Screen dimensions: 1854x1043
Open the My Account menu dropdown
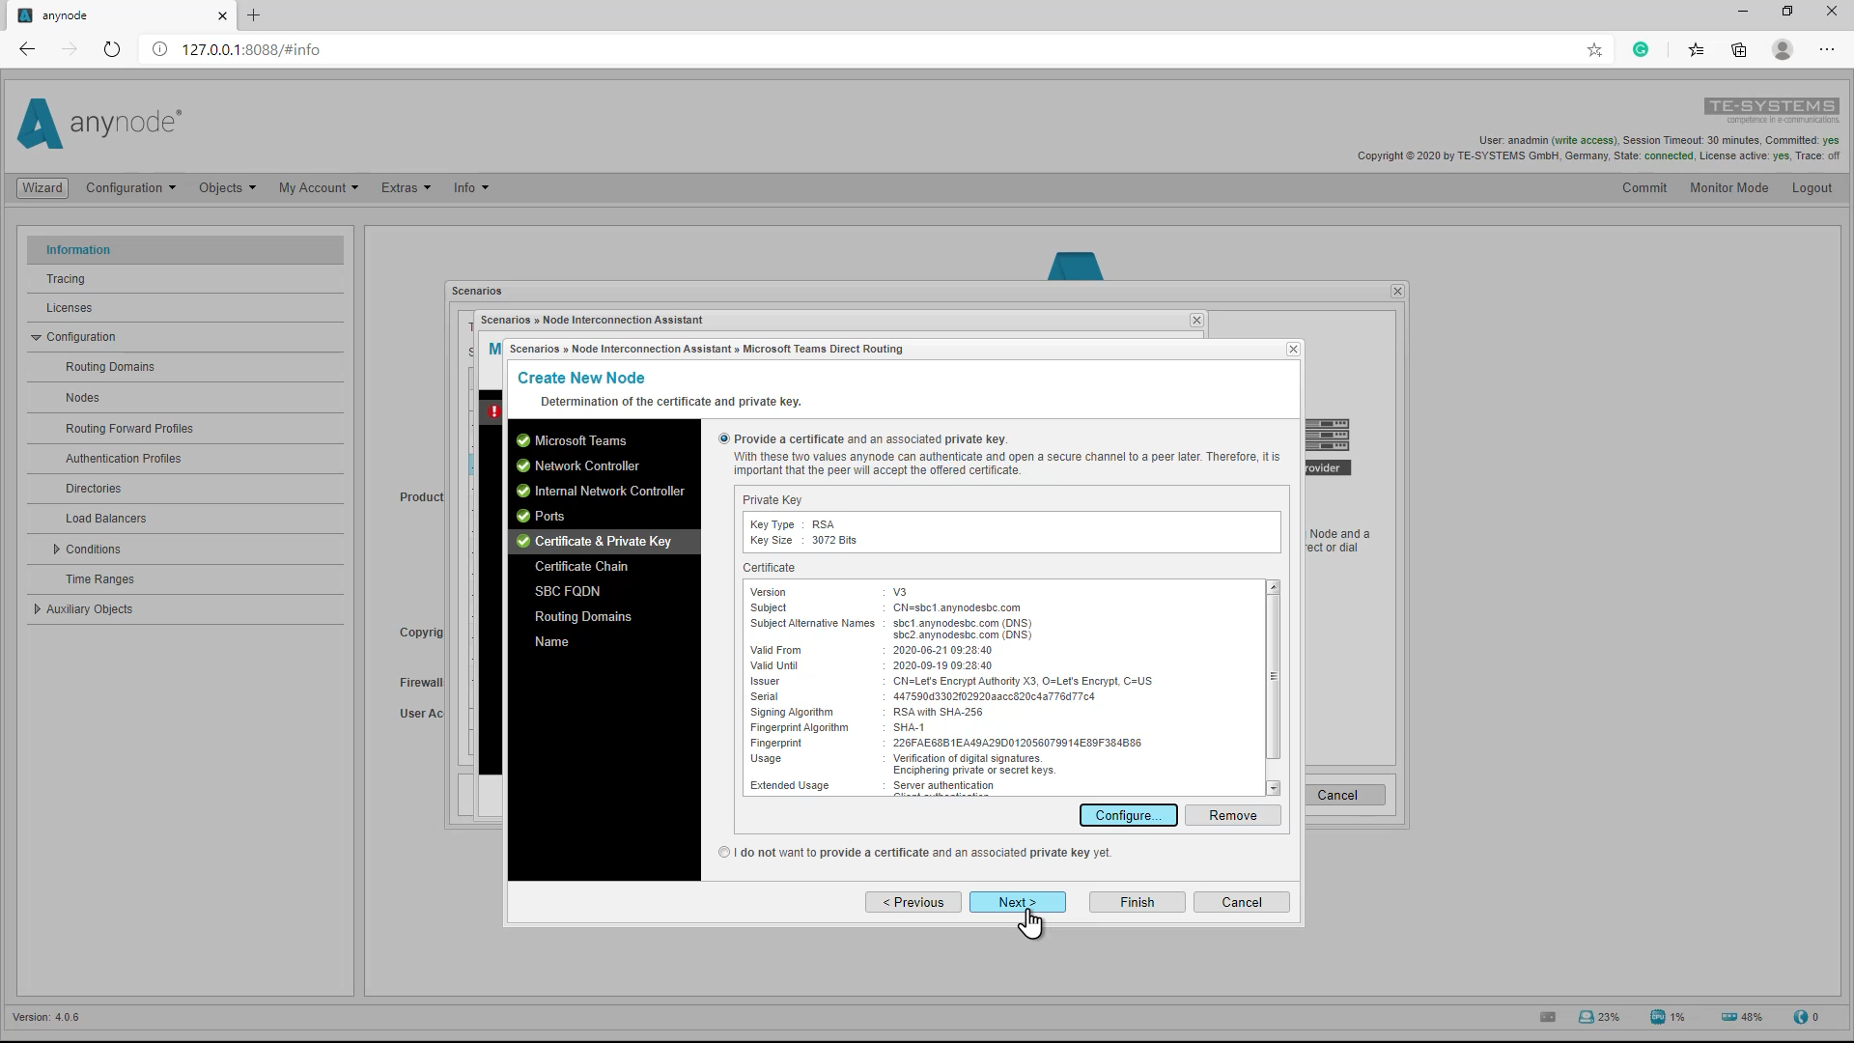(x=318, y=187)
